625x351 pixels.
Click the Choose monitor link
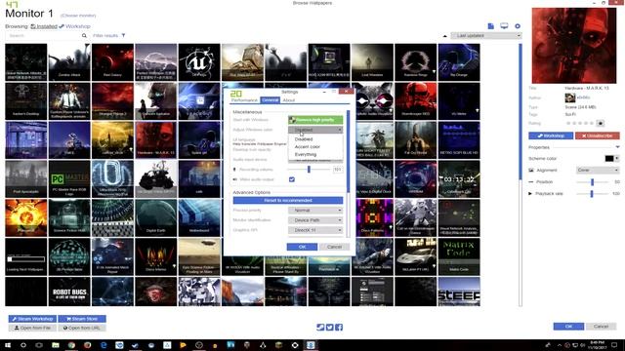pos(78,16)
